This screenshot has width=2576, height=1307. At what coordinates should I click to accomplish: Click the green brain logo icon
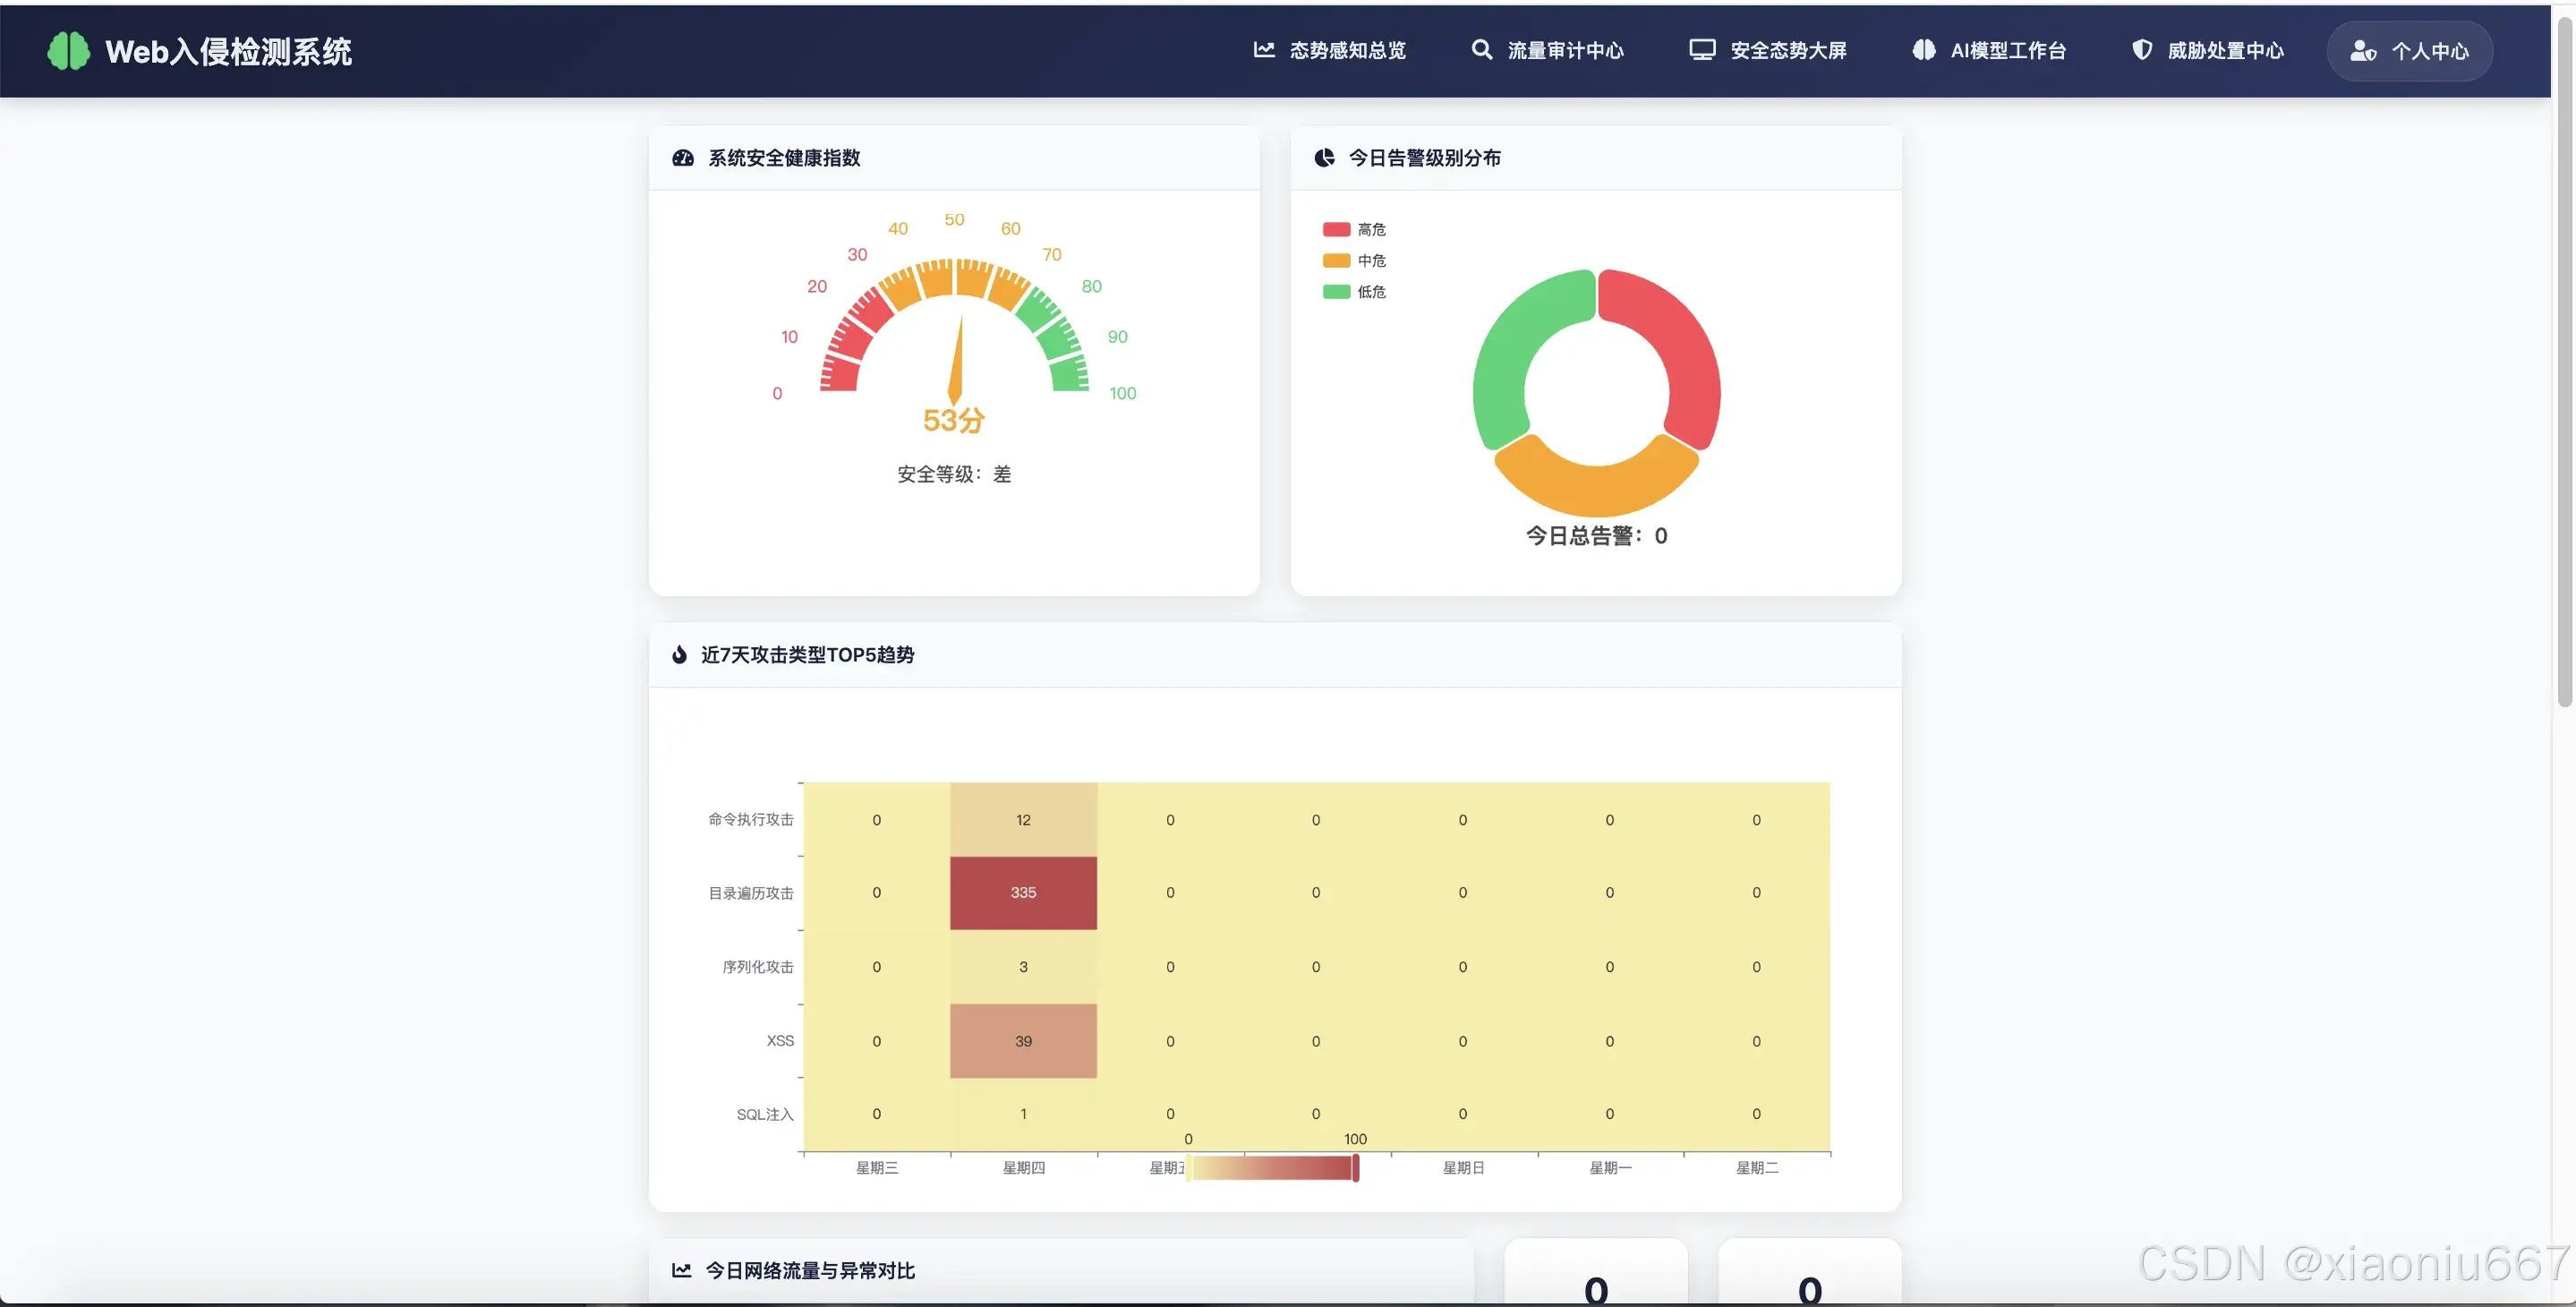[x=68, y=51]
